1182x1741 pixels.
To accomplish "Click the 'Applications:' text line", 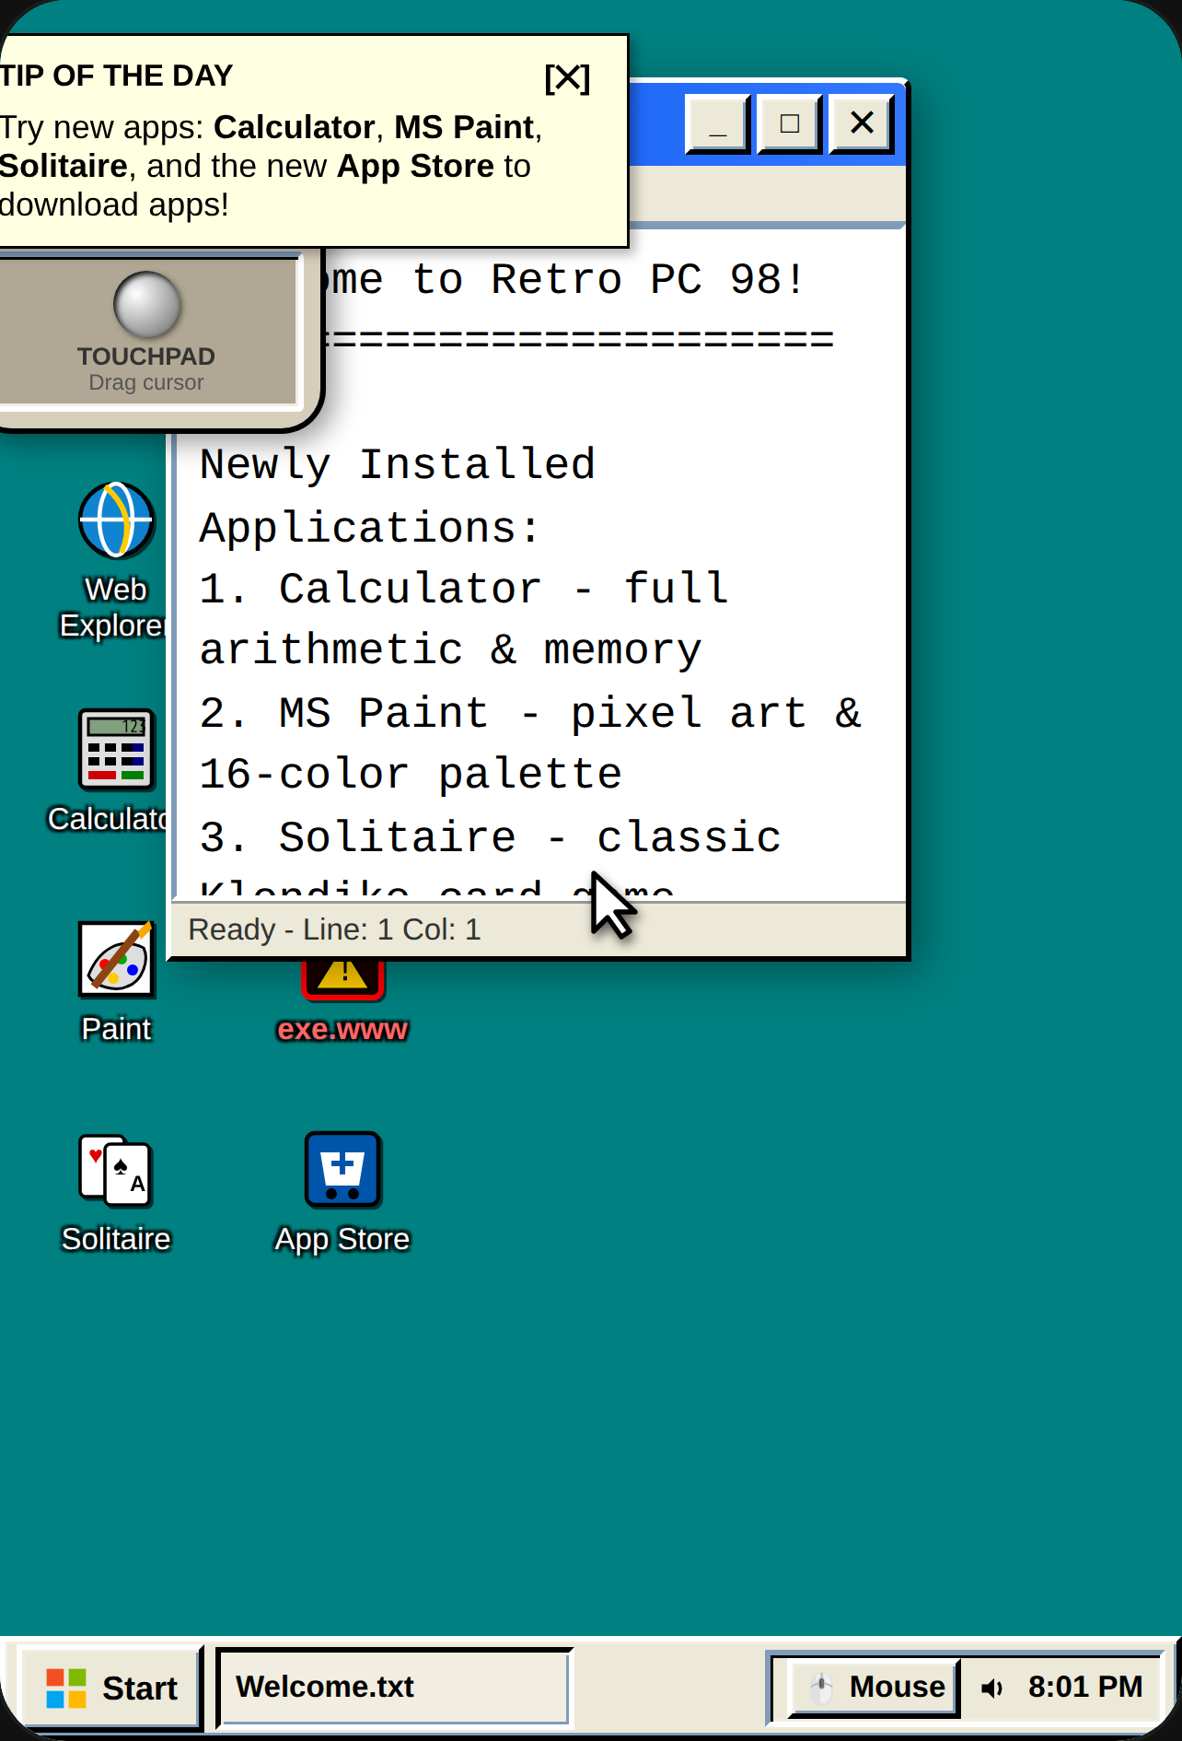I will (371, 529).
